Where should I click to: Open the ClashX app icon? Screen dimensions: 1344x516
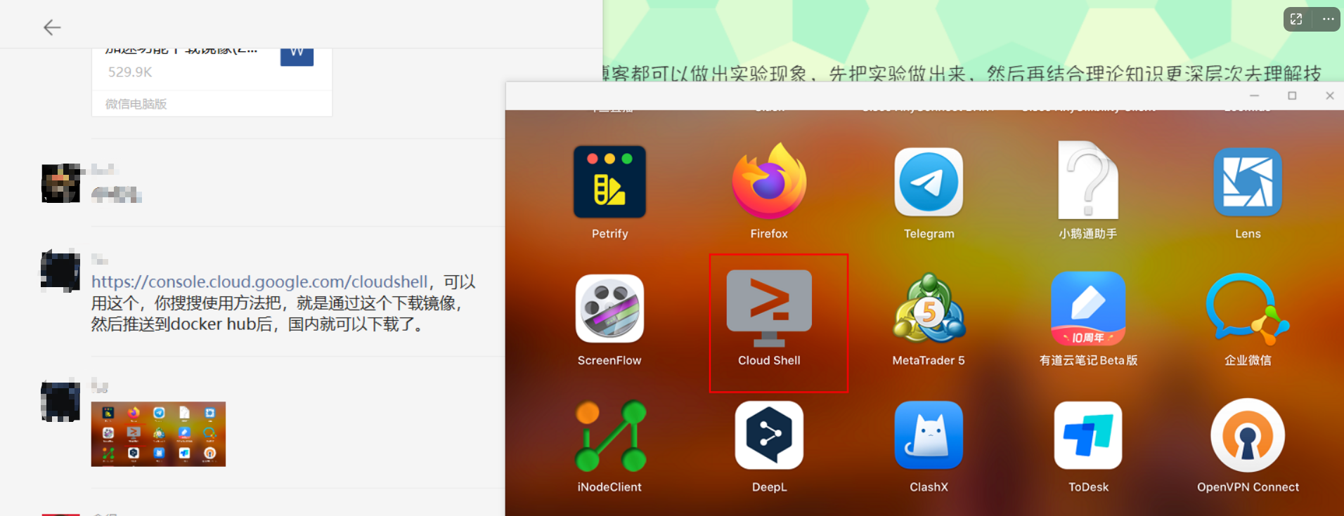click(929, 435)
